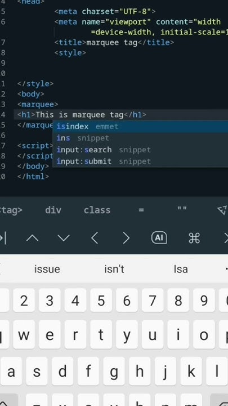
Task: Choose keyboard suggestion "issue"
Action: tap(47, 270)
